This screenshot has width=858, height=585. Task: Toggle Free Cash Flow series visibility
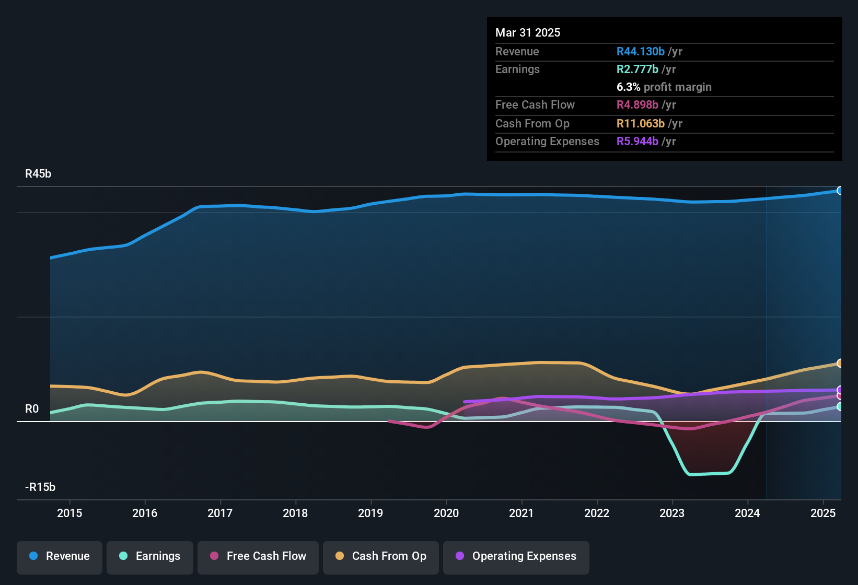tap(258, 556)
